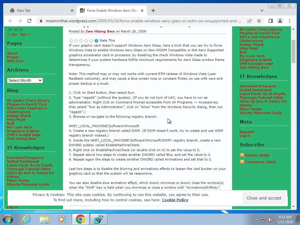Click the page scrollbar up arrow
The width and height of the screenshot is (300, 225).
[x=293, y=29]
